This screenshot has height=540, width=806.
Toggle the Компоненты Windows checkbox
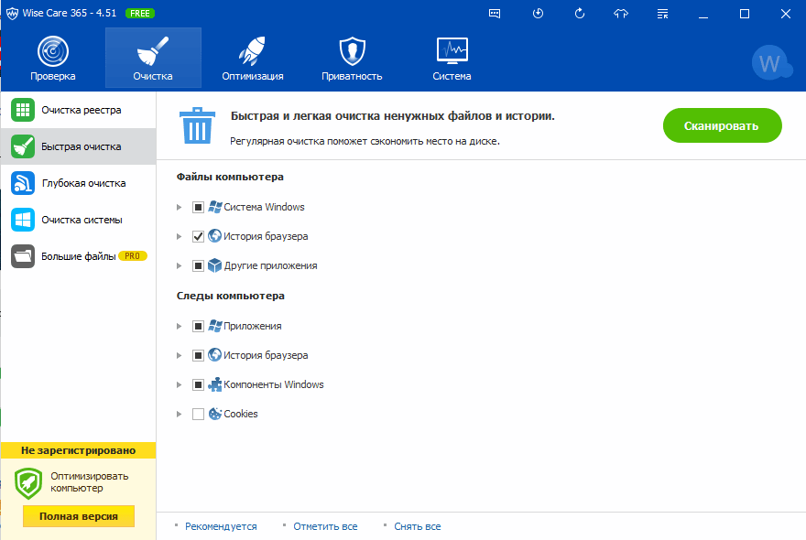[198, 384]
